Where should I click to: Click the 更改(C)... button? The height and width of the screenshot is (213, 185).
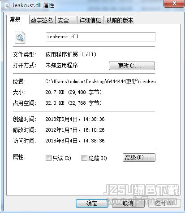point(132,66)
